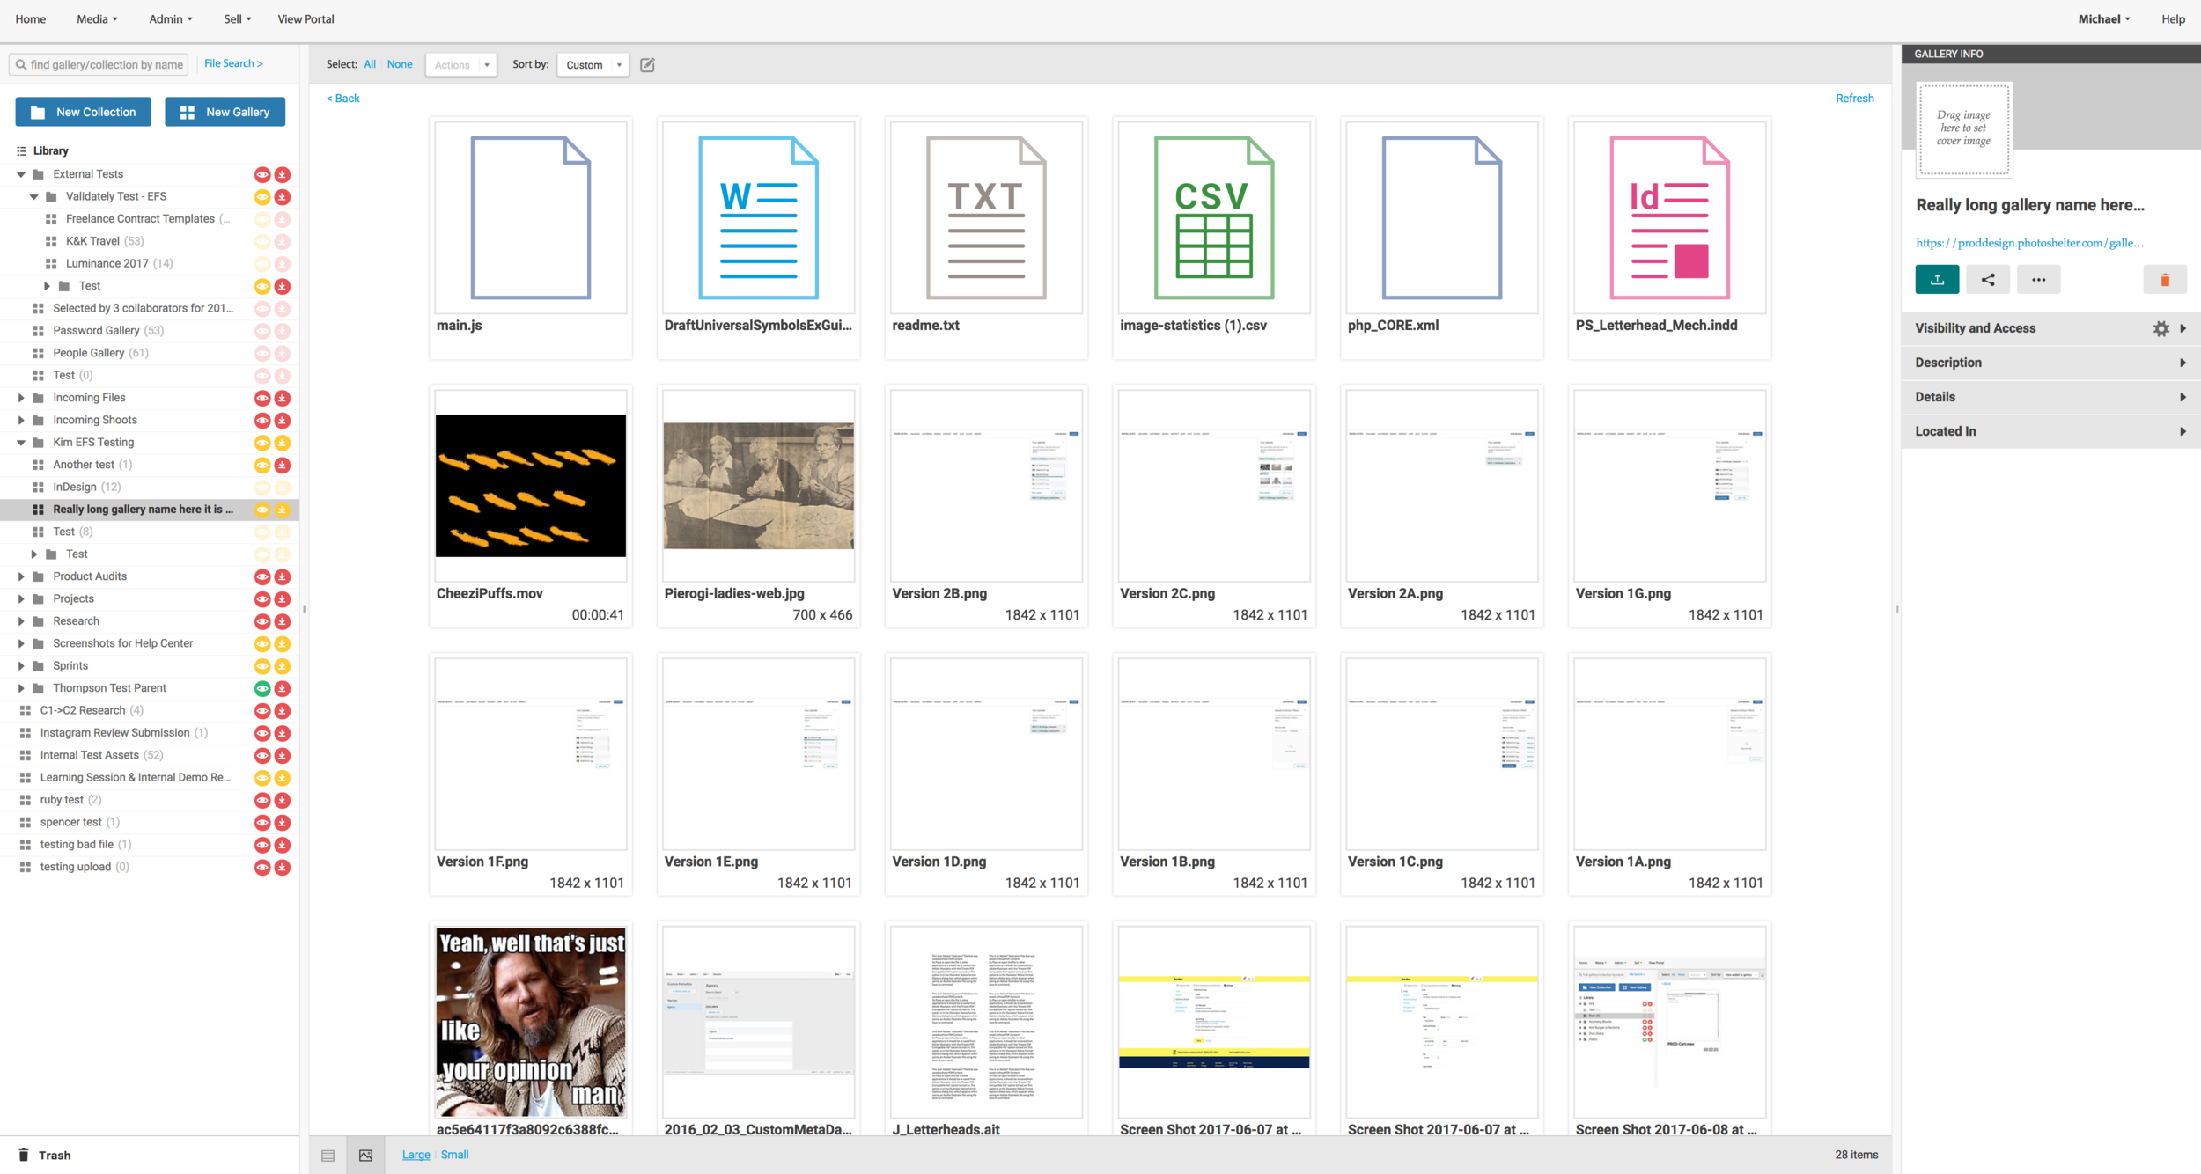Viewport: 2201px width, 1174px height.
Task: Open the Admin menu
Action: click(171, 19)
